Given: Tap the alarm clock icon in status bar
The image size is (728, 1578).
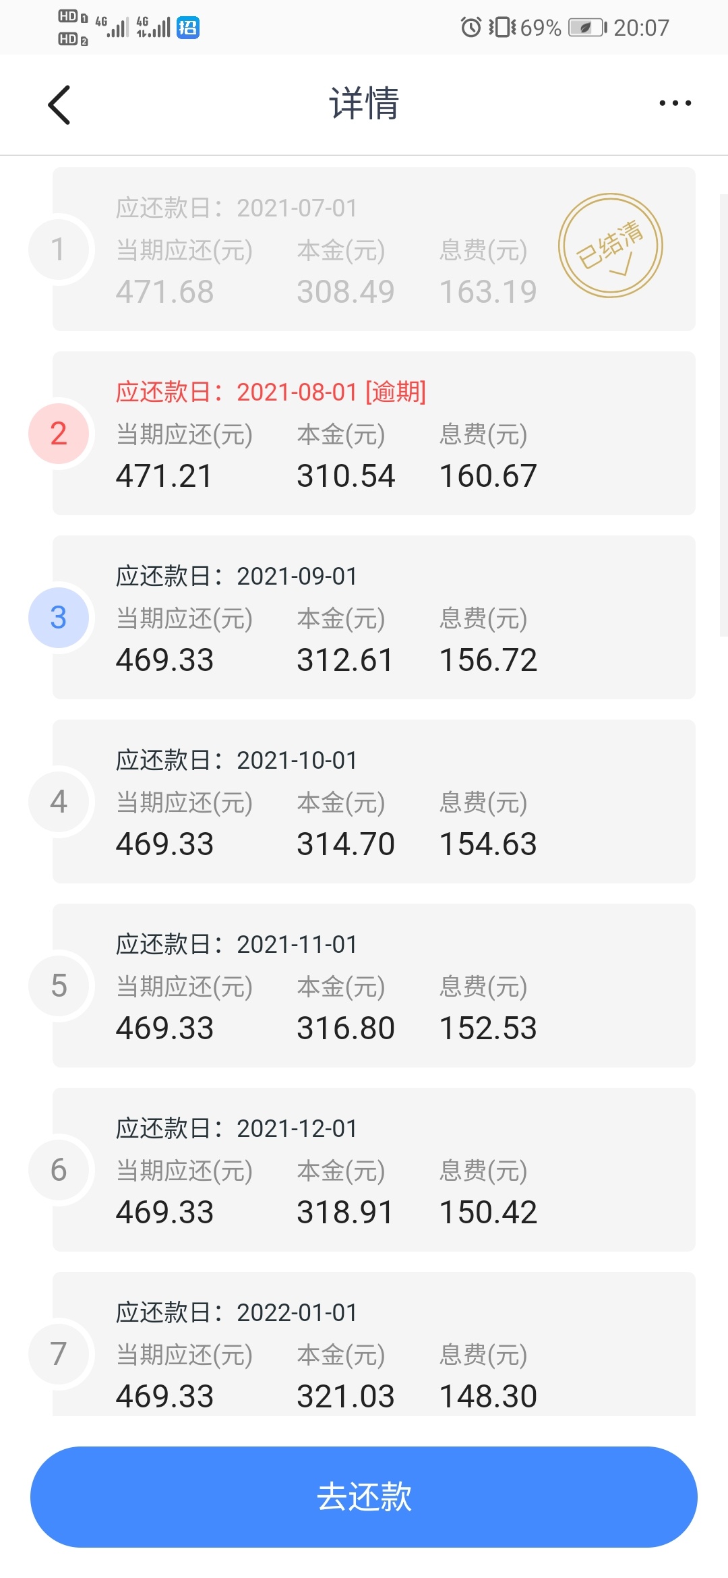Looking at the screenshot, I should (x=471, y=28).
